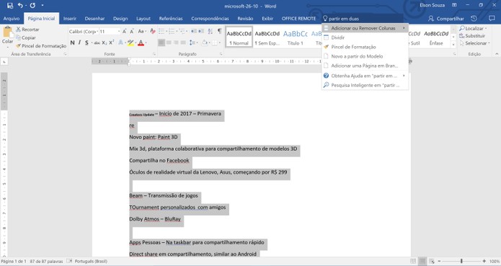Toggle bold formatting with the N button
This screenshot has width=501, height=266.
72,43
